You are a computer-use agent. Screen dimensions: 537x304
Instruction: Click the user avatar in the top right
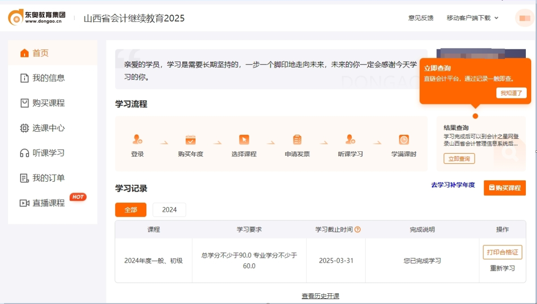(524, 18)
